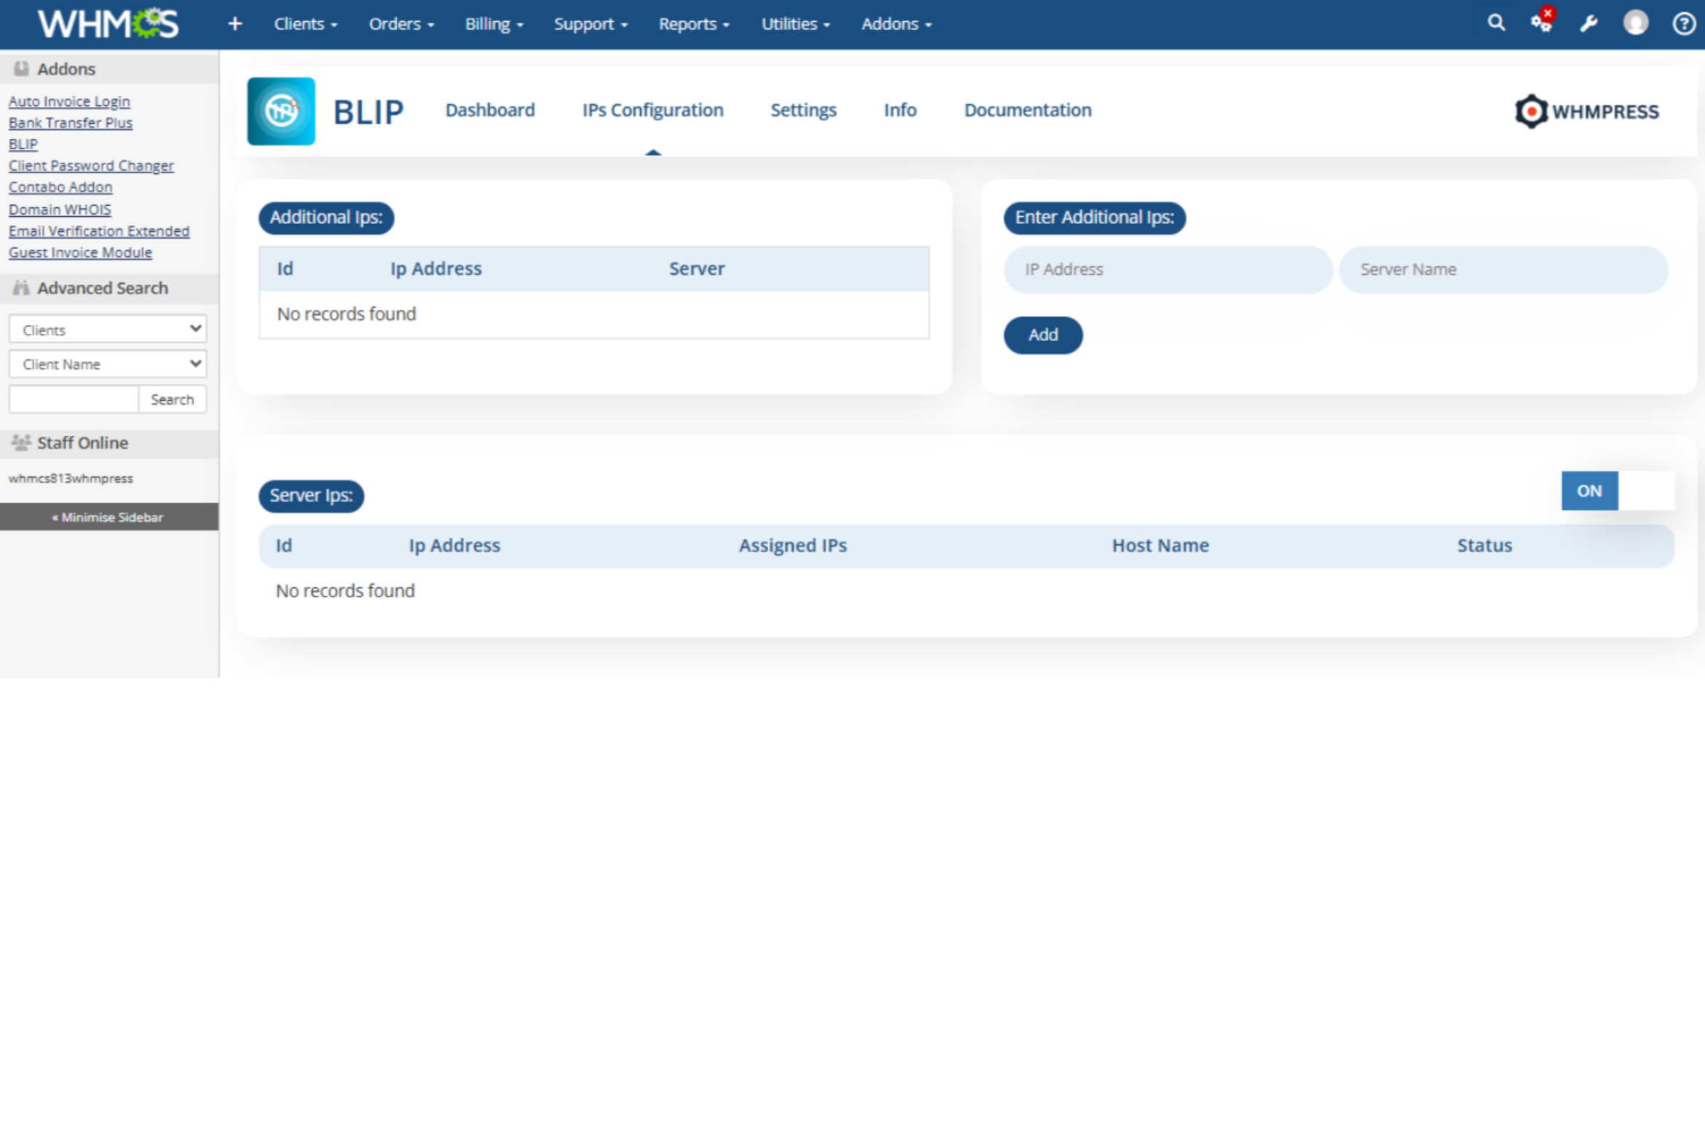Expand the Addons top menu
This screenshot has height=1137, width=1705.
(x=895, y=24)
